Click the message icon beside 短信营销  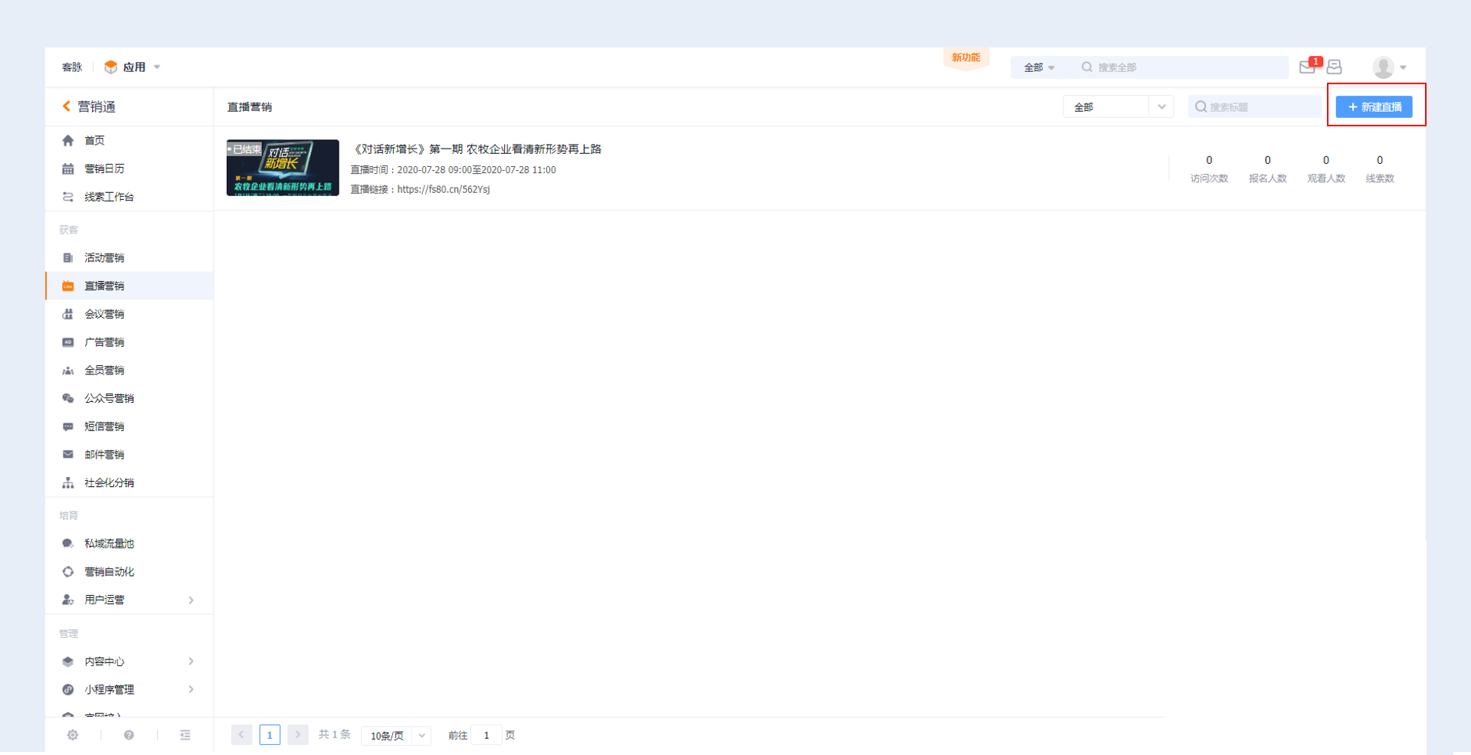[68, 427]
